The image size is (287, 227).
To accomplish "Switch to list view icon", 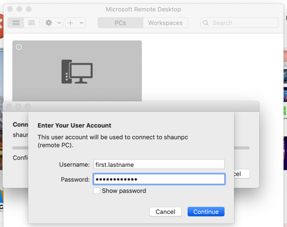I will 32,22.
